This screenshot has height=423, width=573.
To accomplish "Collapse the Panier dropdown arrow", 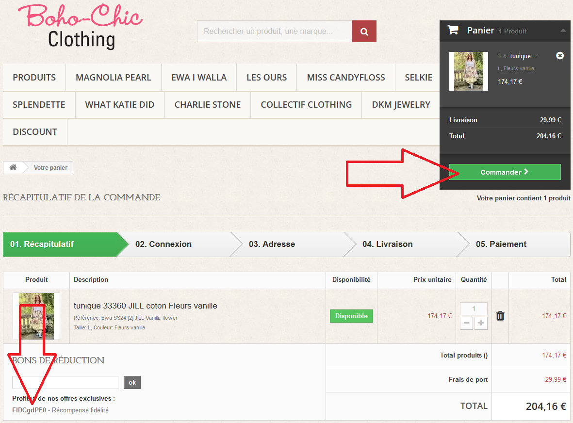I will 563,31.
